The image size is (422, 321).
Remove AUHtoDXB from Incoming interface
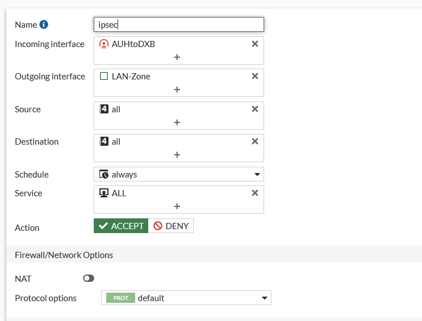pos(255,44)
